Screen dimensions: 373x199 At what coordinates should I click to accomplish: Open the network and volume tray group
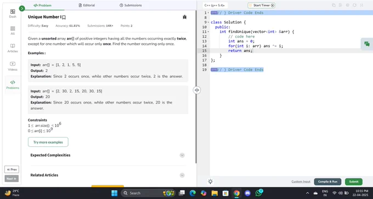click(x=341, y=193)
